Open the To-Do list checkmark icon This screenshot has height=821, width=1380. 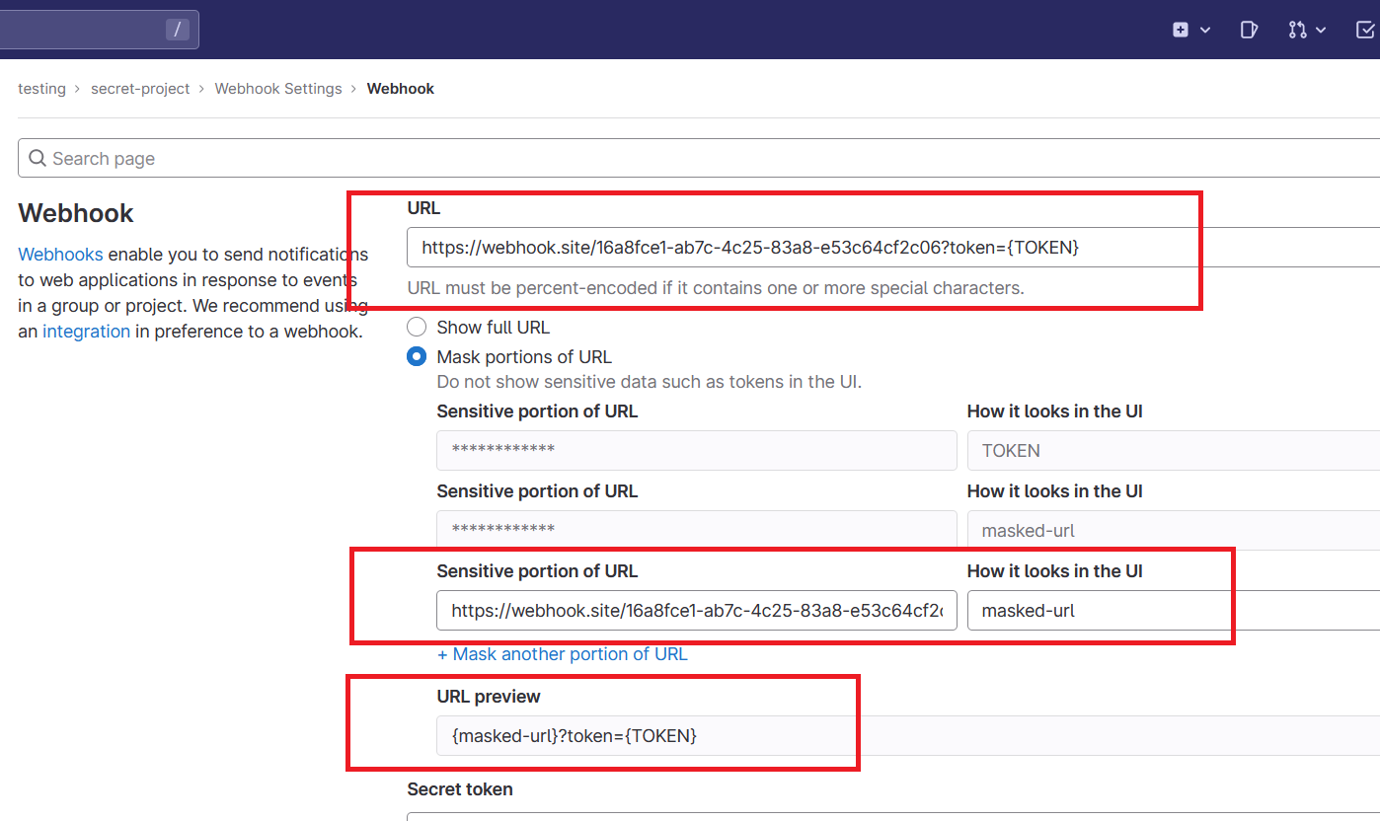(x=1366, y=30)
